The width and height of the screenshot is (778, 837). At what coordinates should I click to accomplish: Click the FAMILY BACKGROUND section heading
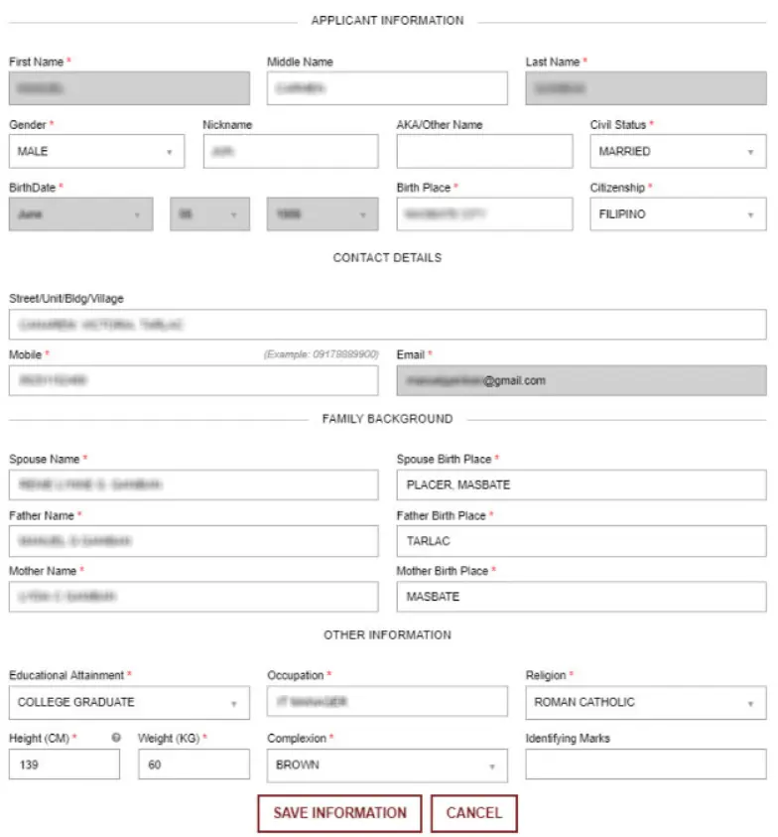(x=387, y=419)
